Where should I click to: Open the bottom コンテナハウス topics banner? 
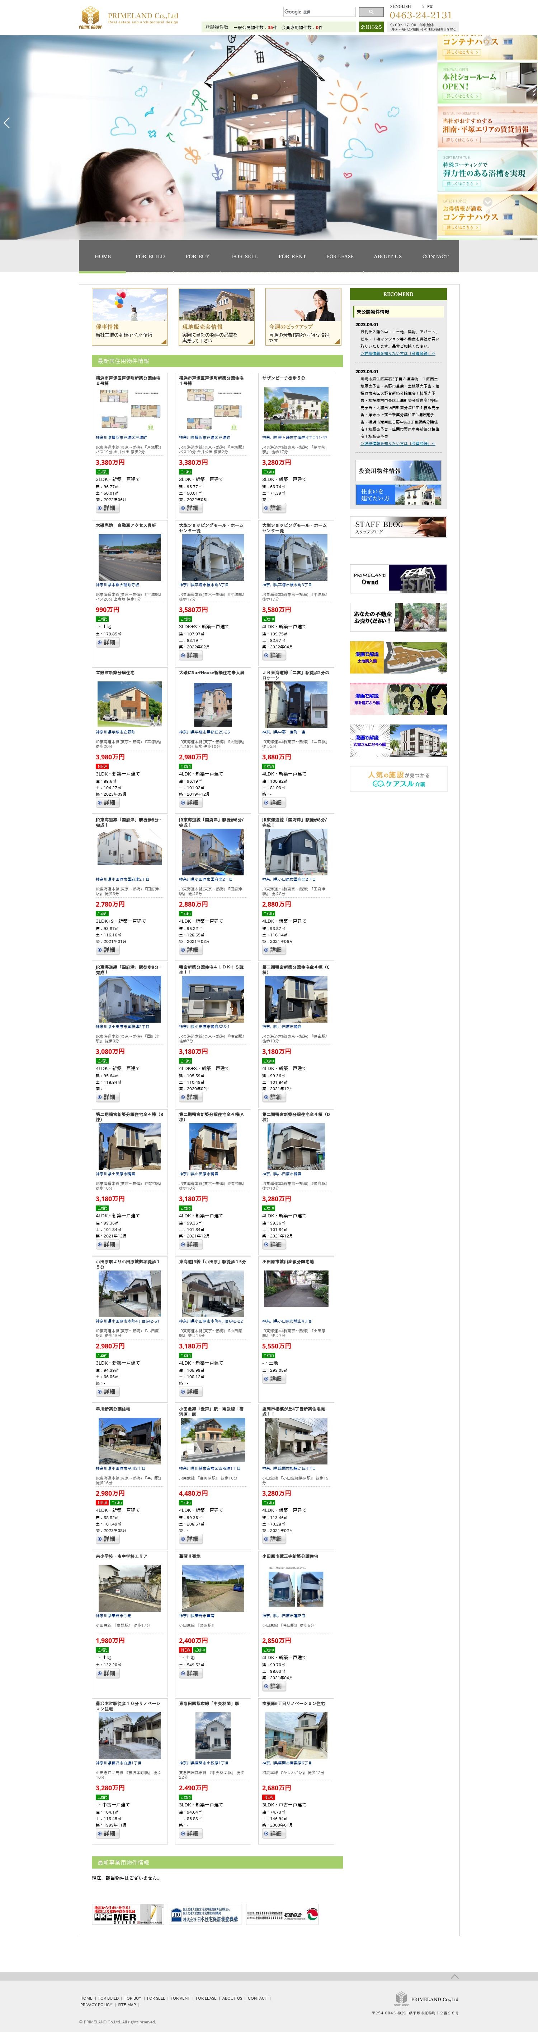pos(487,214)
